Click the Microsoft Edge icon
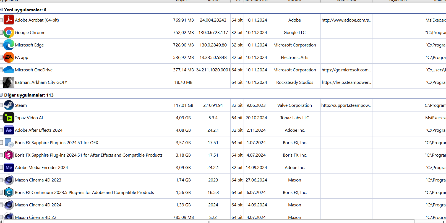446x223 pixels. [9, 45]
